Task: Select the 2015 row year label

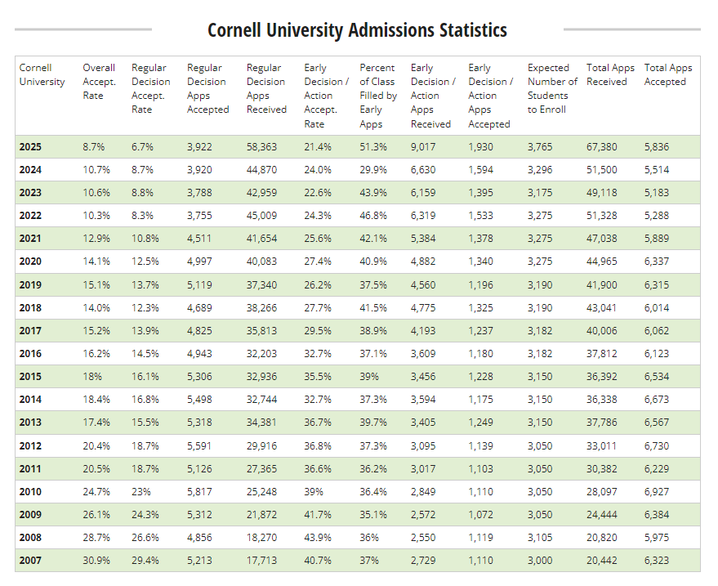Action: [30, 377]
